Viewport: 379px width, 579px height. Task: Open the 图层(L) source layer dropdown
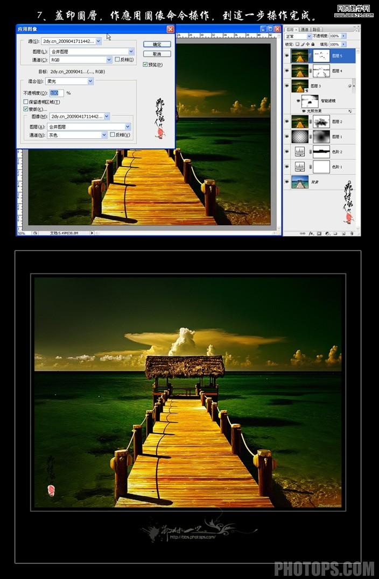point(92,52)
